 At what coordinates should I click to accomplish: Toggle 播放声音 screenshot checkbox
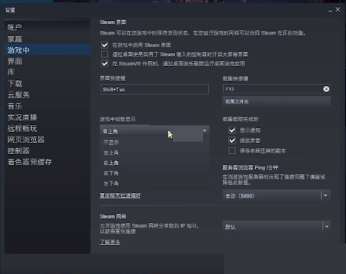coord(232,140)
